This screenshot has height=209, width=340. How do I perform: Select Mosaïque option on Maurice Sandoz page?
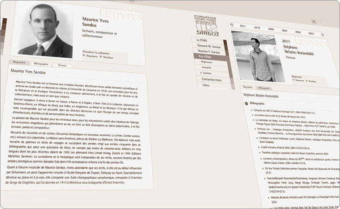pos(107,57)
